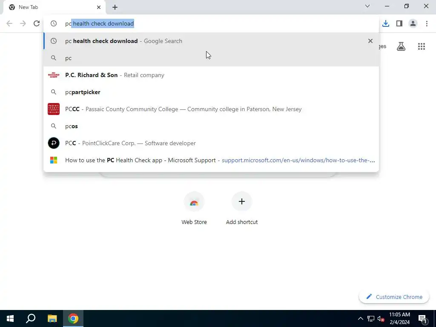Open Chrome three-dot menu

tap(427, 23)
